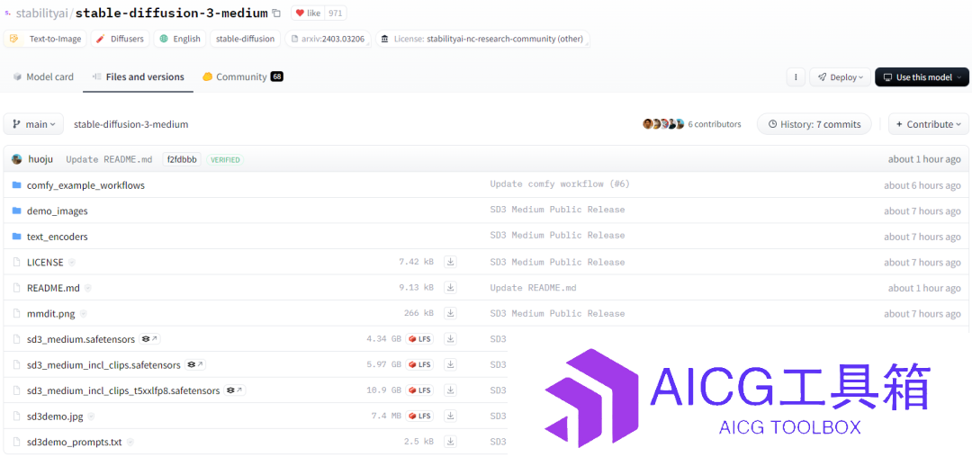Click LFS badge for sd3_medium_incl_clips_t5xxlfp8.safetensors

click(x=419, y=390)
